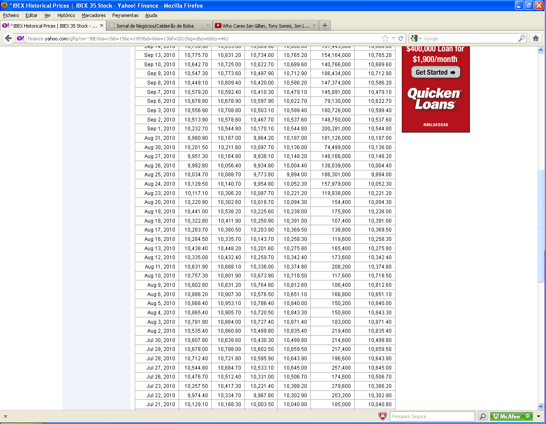Open the Histórico menu
Screen dimensions: 546x424
[66, 15]
